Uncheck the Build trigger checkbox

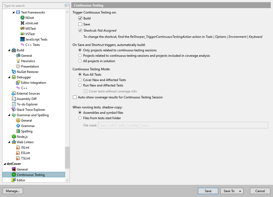tap(80, 18)
